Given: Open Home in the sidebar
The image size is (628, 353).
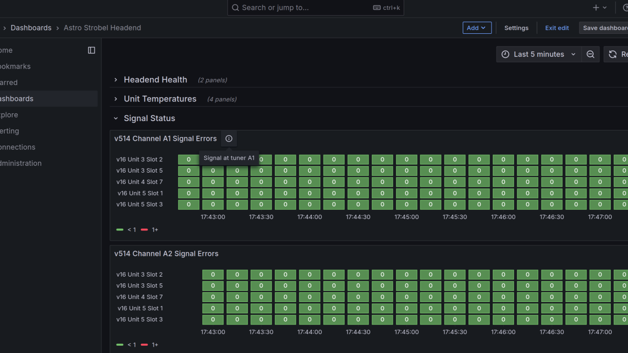Looking at the screenshot, I should [x=6, y=50].
